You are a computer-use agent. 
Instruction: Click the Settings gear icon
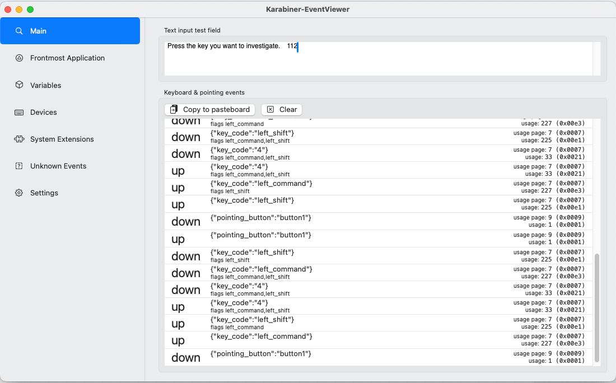pos(19,193)
